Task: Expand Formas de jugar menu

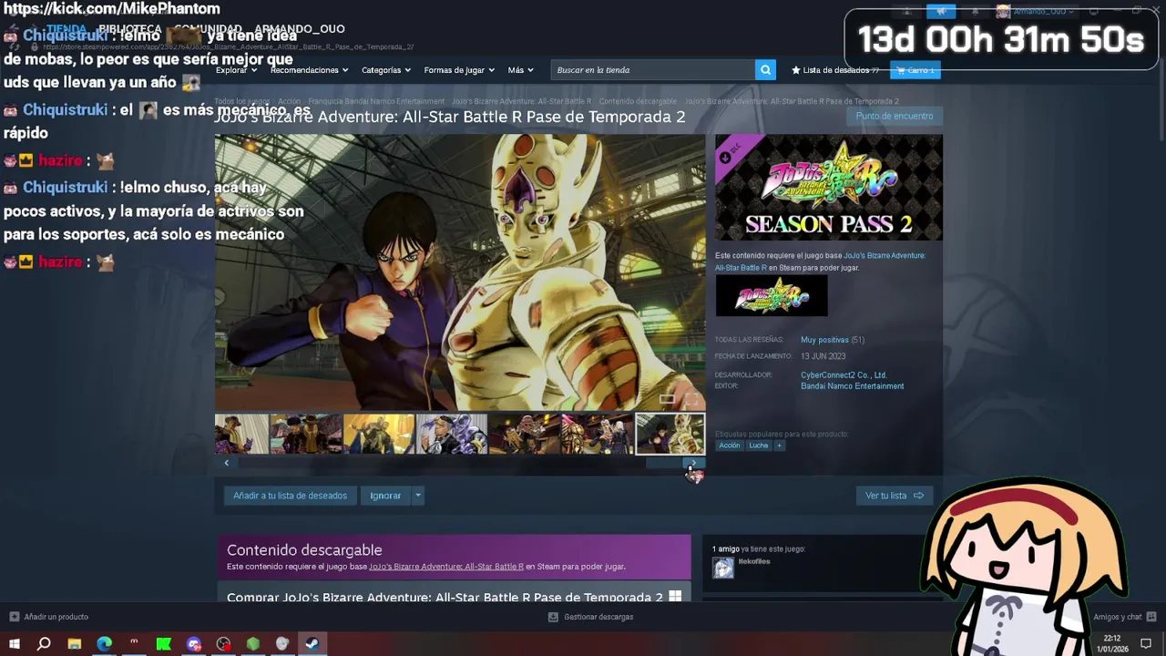Action: pos(459,70)
